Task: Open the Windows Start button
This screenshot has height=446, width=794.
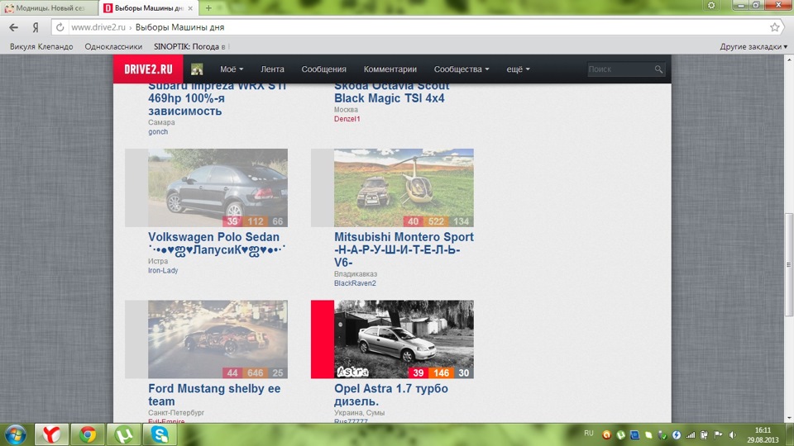Action: click(15, 435)
